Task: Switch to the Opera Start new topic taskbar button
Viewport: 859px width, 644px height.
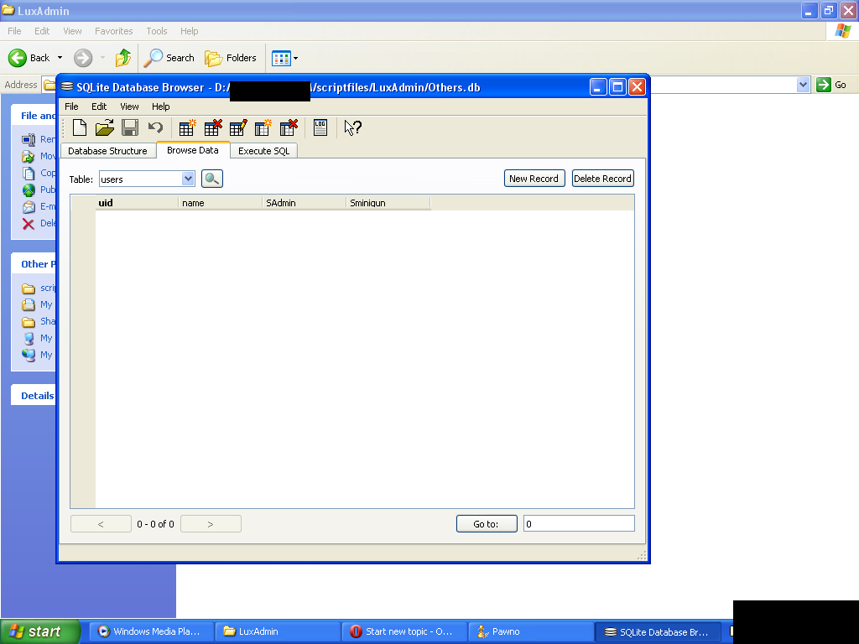Action: 403,631
